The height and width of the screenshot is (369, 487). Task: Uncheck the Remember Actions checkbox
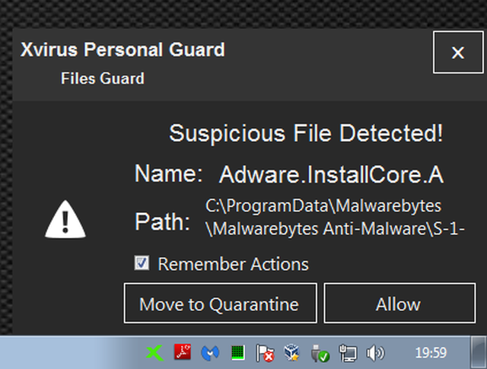click(142, 263)
